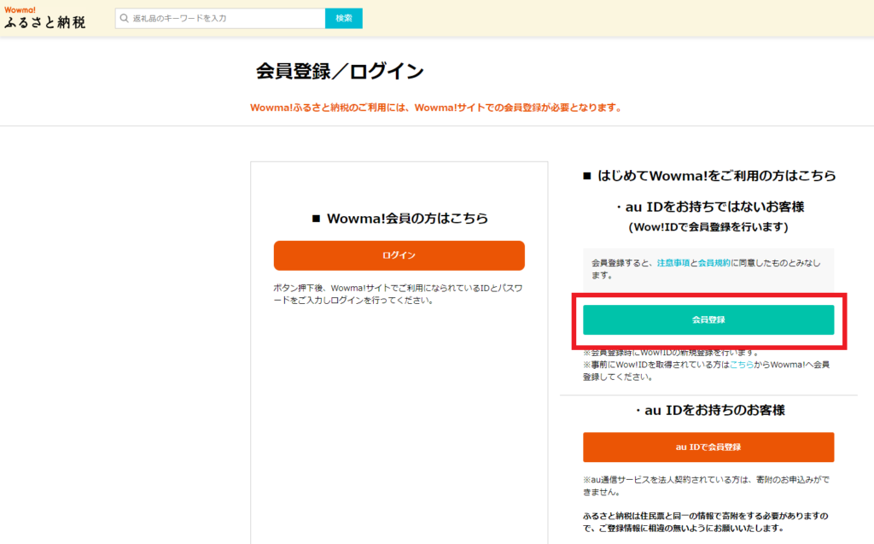Click the はじめてWowma!をご利用の方はこちら heading
This screenshot has height=544, width=874.
(709, 176)
